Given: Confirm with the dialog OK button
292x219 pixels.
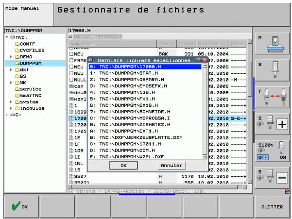Looking at the screenshot, I should click(x=123, y=166).
